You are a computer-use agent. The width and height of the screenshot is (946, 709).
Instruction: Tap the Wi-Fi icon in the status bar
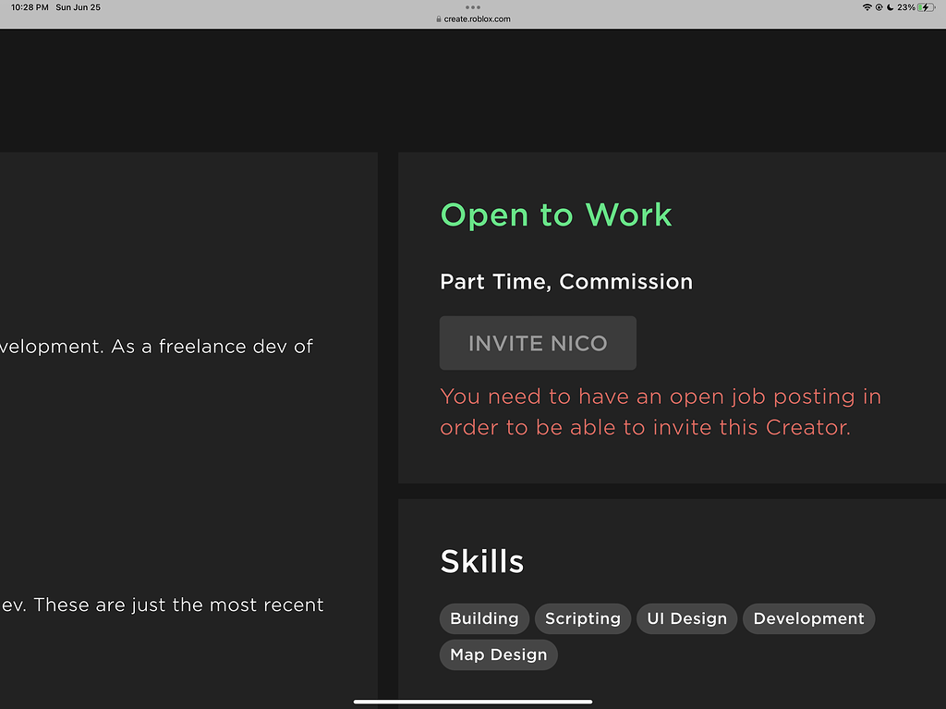coord(867,7)
